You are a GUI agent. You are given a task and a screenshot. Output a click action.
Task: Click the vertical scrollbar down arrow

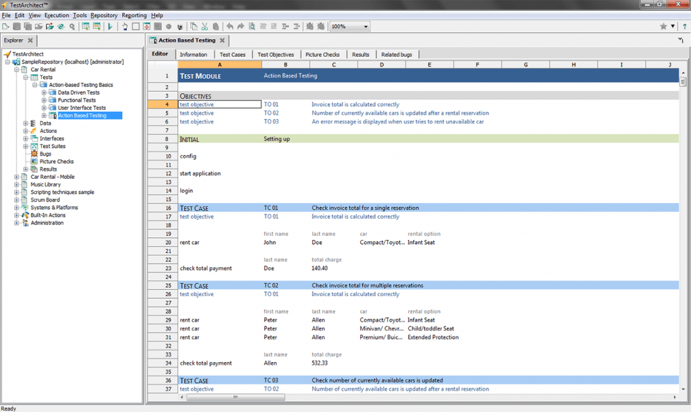click(683, 389)
